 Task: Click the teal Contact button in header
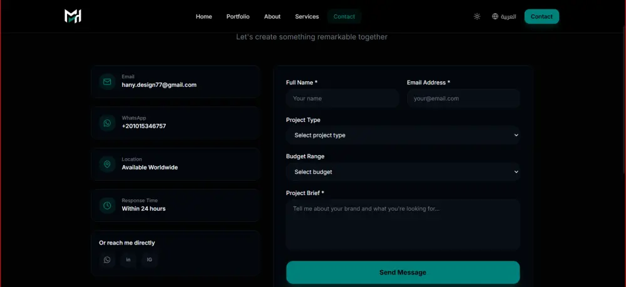[x=541, y=16]
